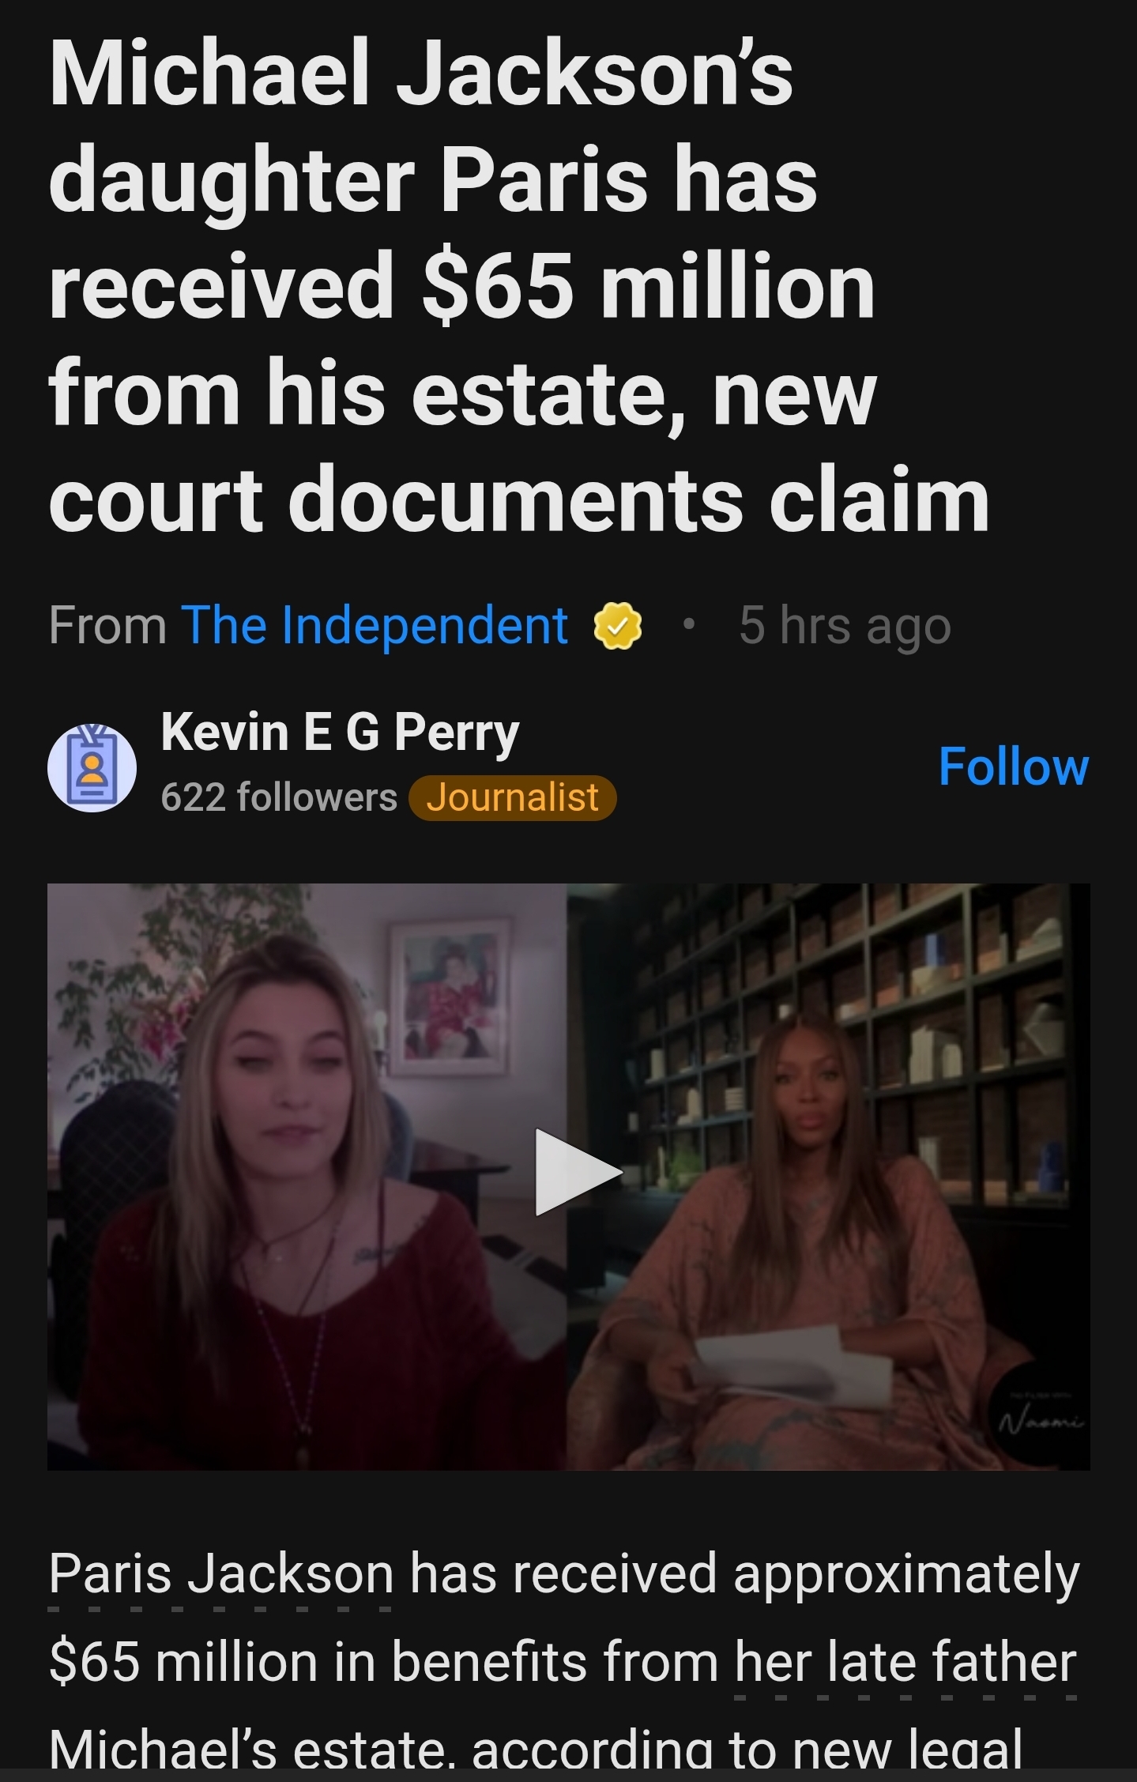
Task: View the 622 followers count
Action: [279, 797]
